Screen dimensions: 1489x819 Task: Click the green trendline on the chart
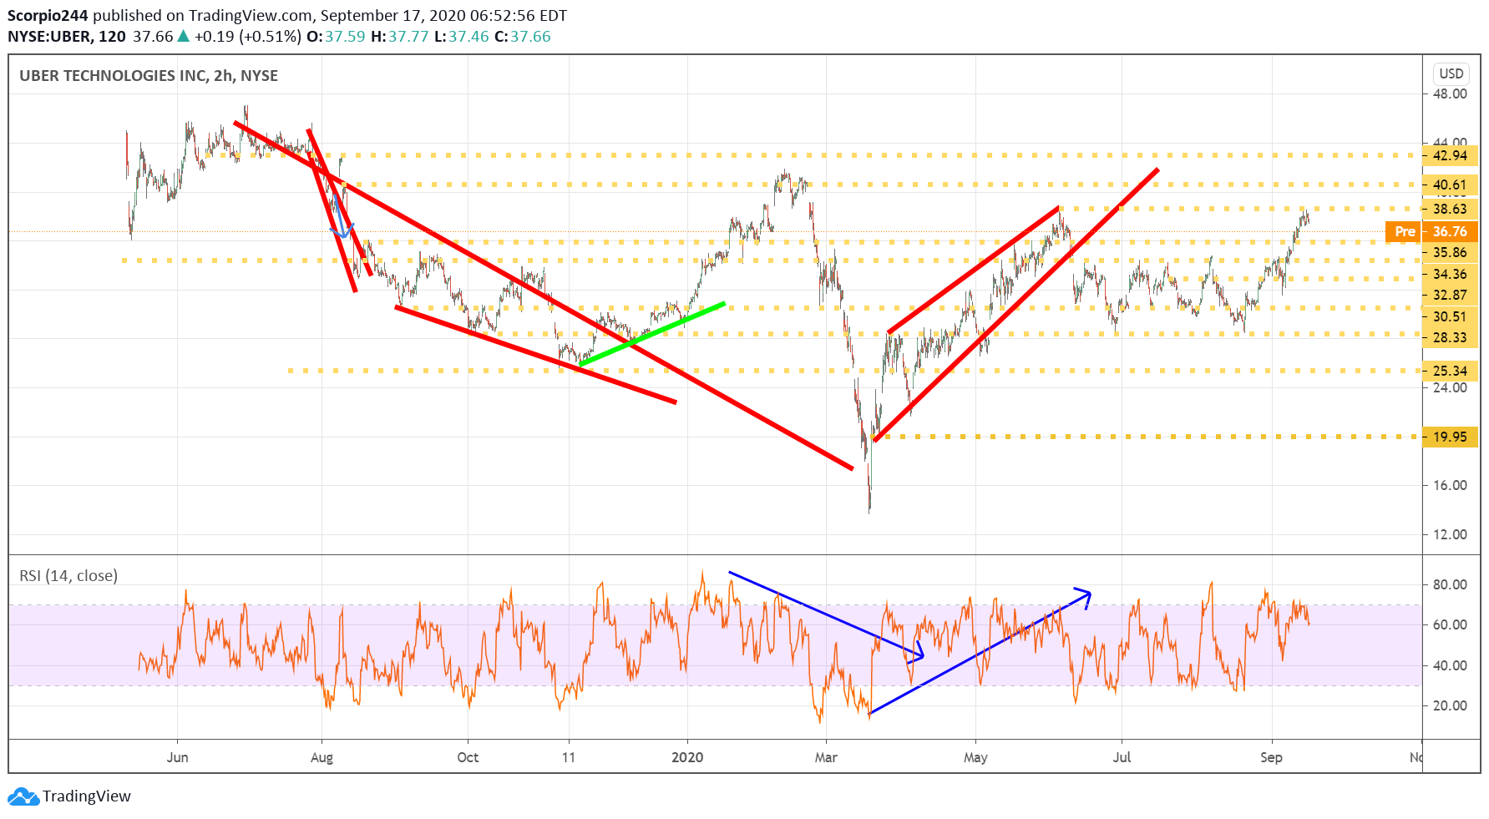pyautogui.click(x=652, y=334)
